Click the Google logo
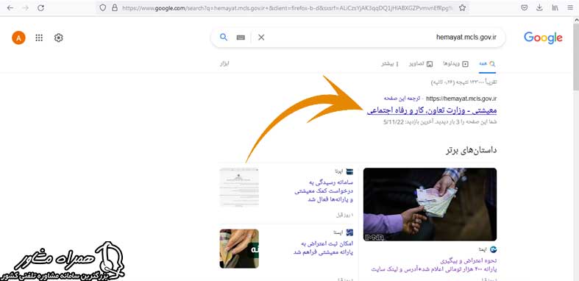Screen dimensions: 579x281 pyautogui.click(x=543, y=38)
